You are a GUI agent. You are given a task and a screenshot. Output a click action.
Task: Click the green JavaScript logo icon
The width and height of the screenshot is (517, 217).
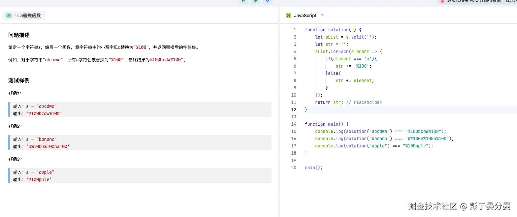click(289, 15)
